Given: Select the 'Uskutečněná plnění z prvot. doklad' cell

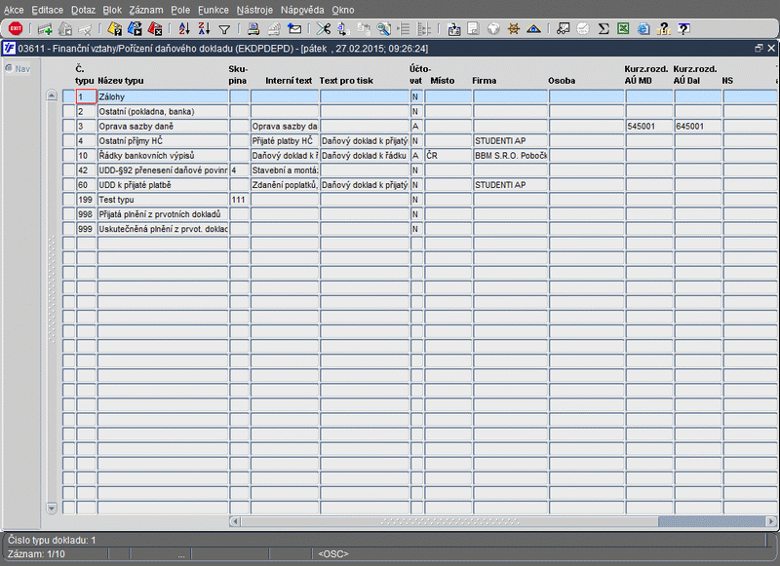Looking at the screenshot, I should pos(163,229).
